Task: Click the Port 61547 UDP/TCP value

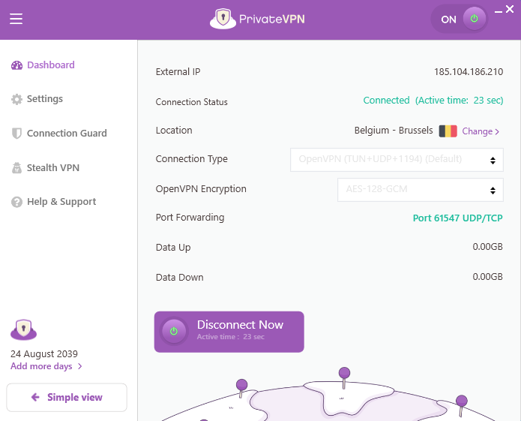Action: 457,218
